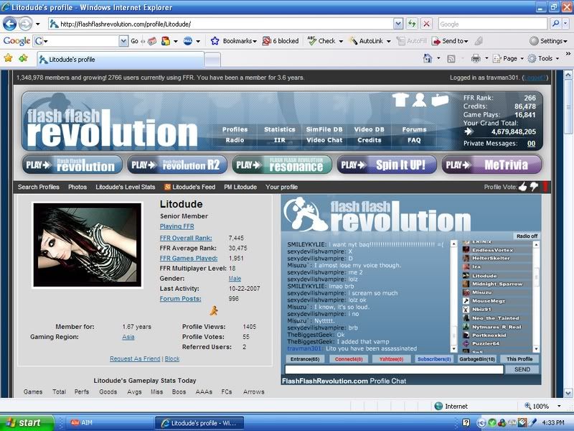Click the IE Refresh page icon
The width and height of the screenshot is (574, 431).
click(413, 24)
